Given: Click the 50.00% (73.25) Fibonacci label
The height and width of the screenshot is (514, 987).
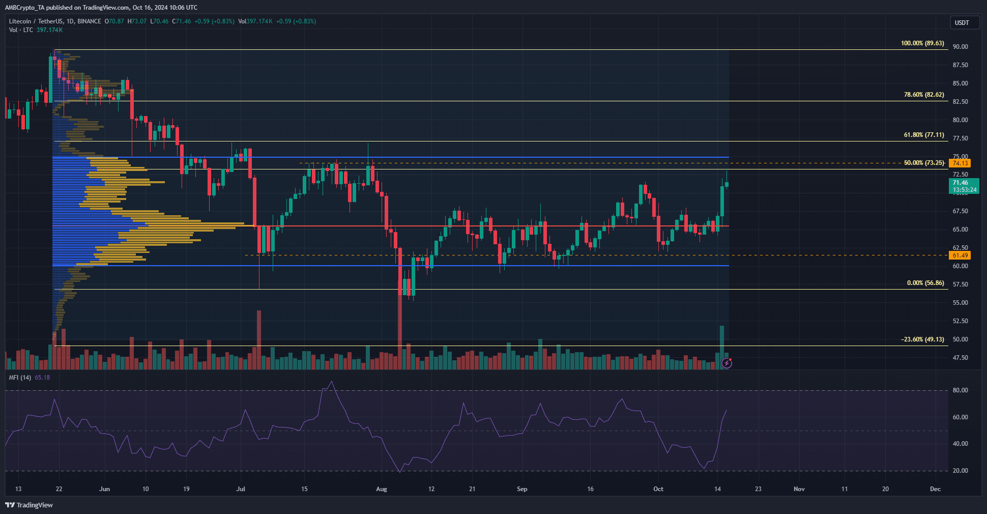Looking at the screenshot, I should coord(924,163).
